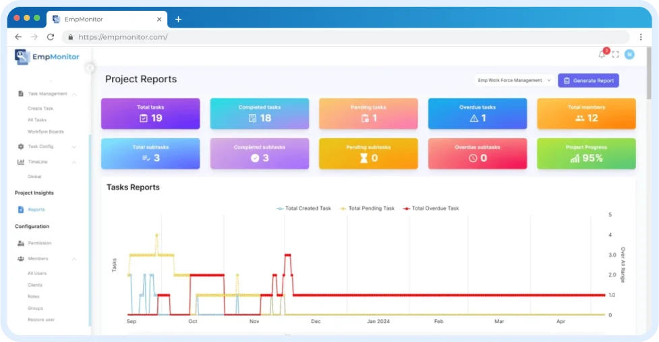Open the Create Task link
The image size is (659, 342).
[40, 109]
